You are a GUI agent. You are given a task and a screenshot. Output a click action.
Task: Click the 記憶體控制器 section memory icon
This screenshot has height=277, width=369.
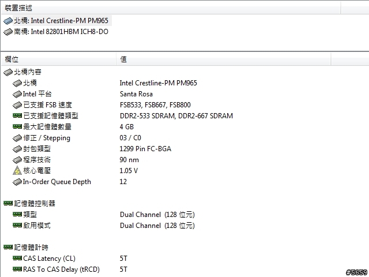8,203
